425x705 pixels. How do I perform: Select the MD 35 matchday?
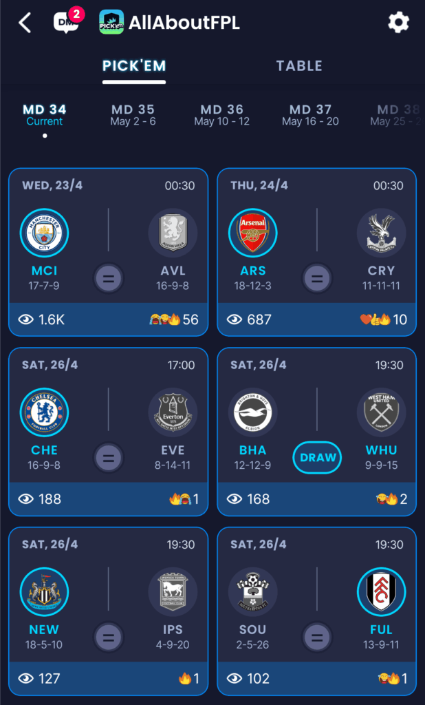pos(133,115)
